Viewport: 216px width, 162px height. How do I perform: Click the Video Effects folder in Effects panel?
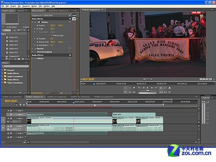tap(13, 79)
